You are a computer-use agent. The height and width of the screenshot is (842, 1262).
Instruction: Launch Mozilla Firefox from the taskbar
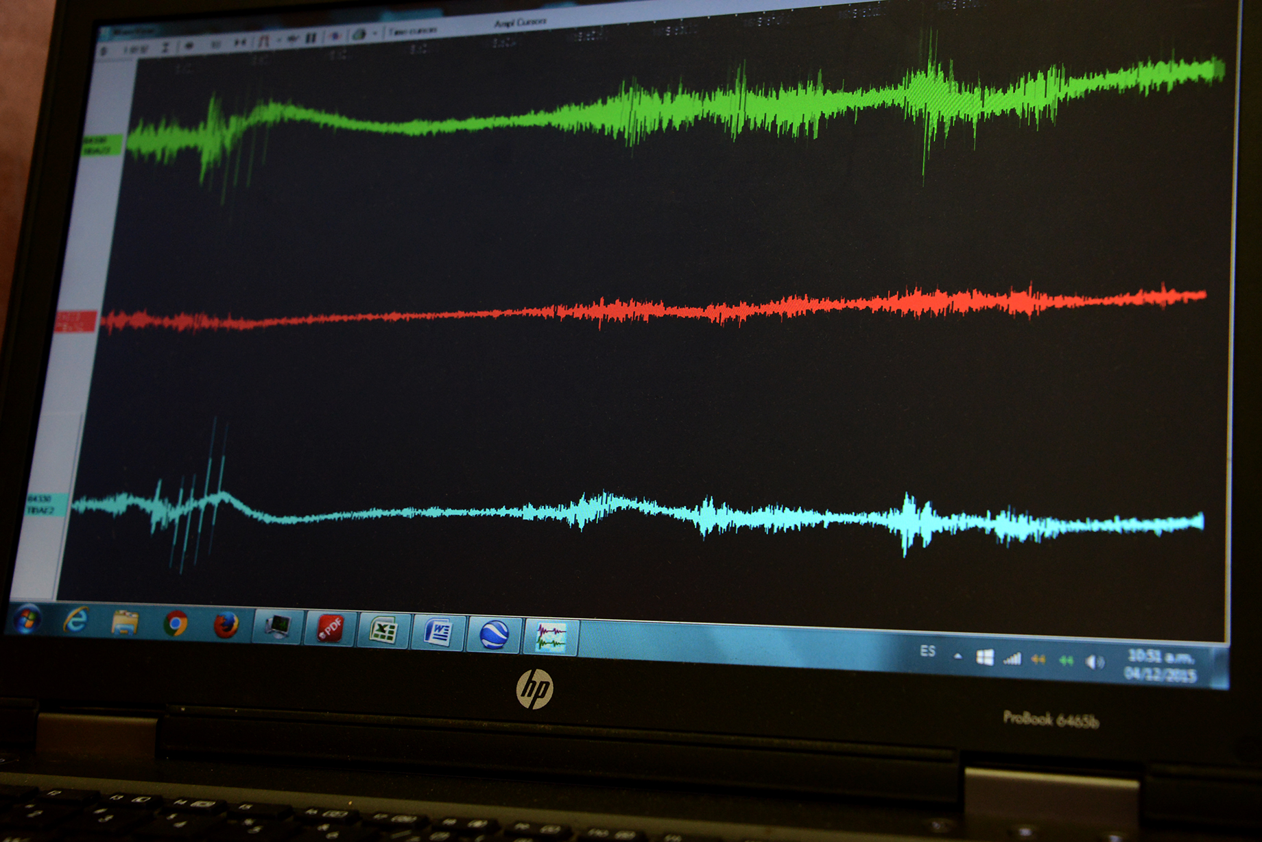point(226,626)
